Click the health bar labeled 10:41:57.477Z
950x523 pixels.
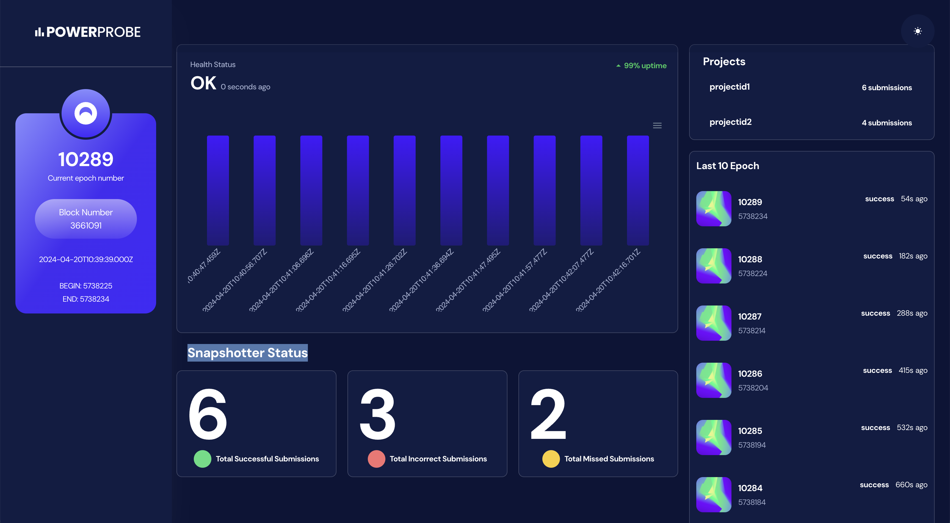coord(544,190)
